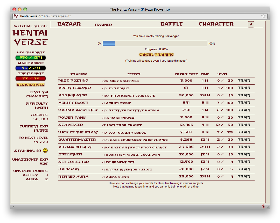Click the 'Refined Aura' training name
The width and height of the screenshot is (280, 223).
[x=73, y=177]
